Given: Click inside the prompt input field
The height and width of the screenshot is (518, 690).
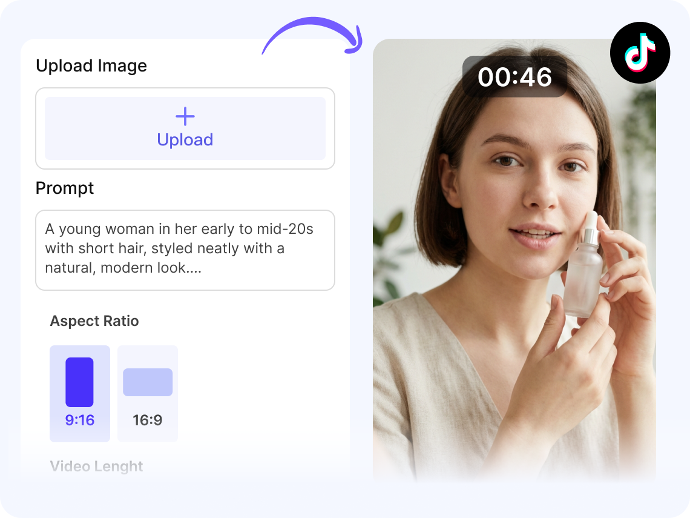Looking at the screenshot, I should [x=185, y=250].
